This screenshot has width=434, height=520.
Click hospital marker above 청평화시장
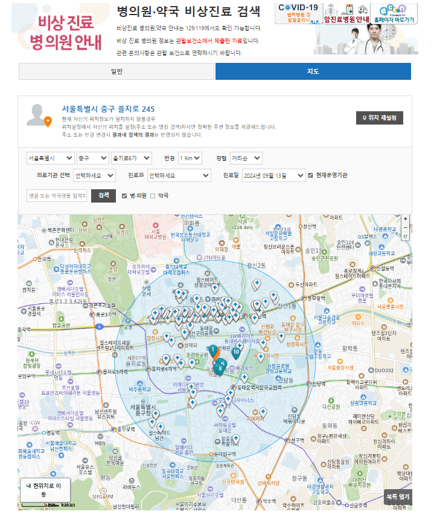[x=281, y=337]
